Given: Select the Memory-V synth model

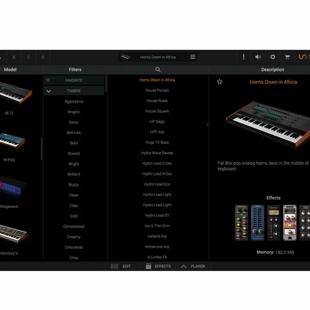Looking at the screenshot, I should pos(13,234).
